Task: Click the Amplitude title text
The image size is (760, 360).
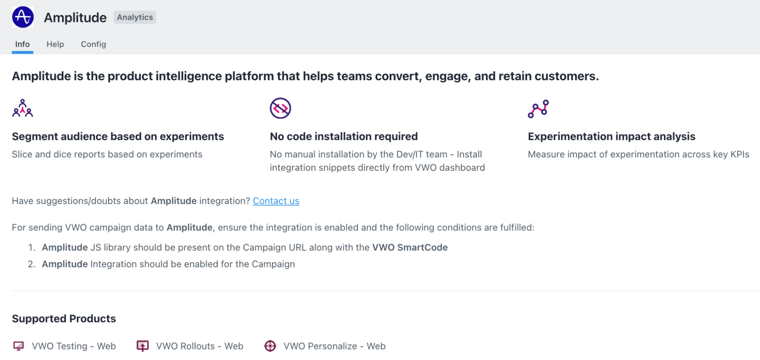Action: tap(75, 17)
